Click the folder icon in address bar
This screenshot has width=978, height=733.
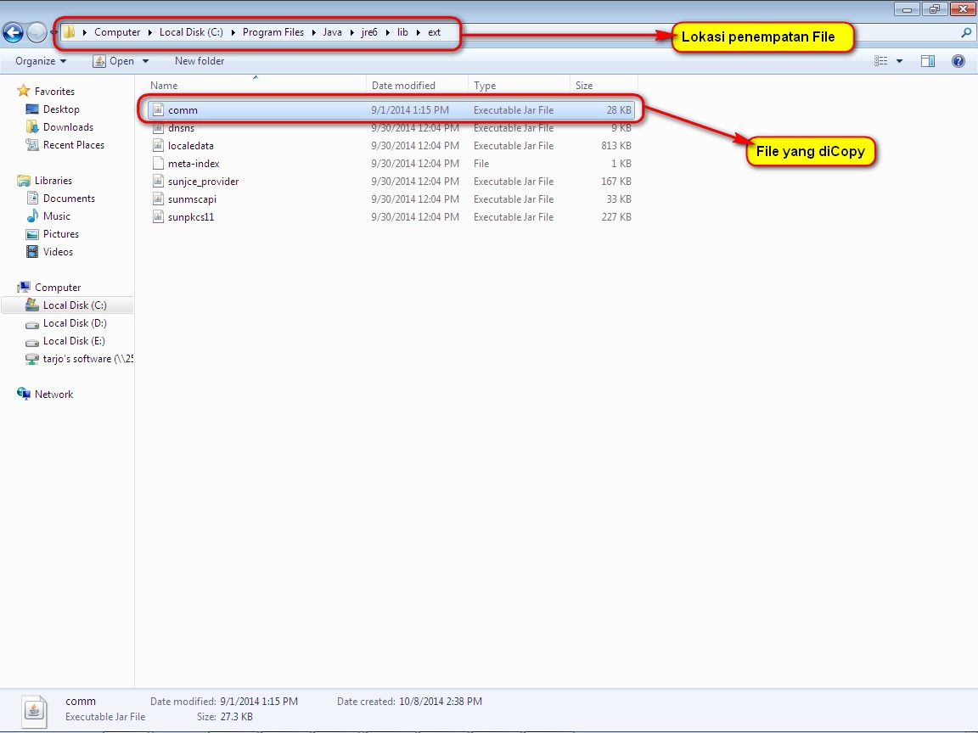70,31
